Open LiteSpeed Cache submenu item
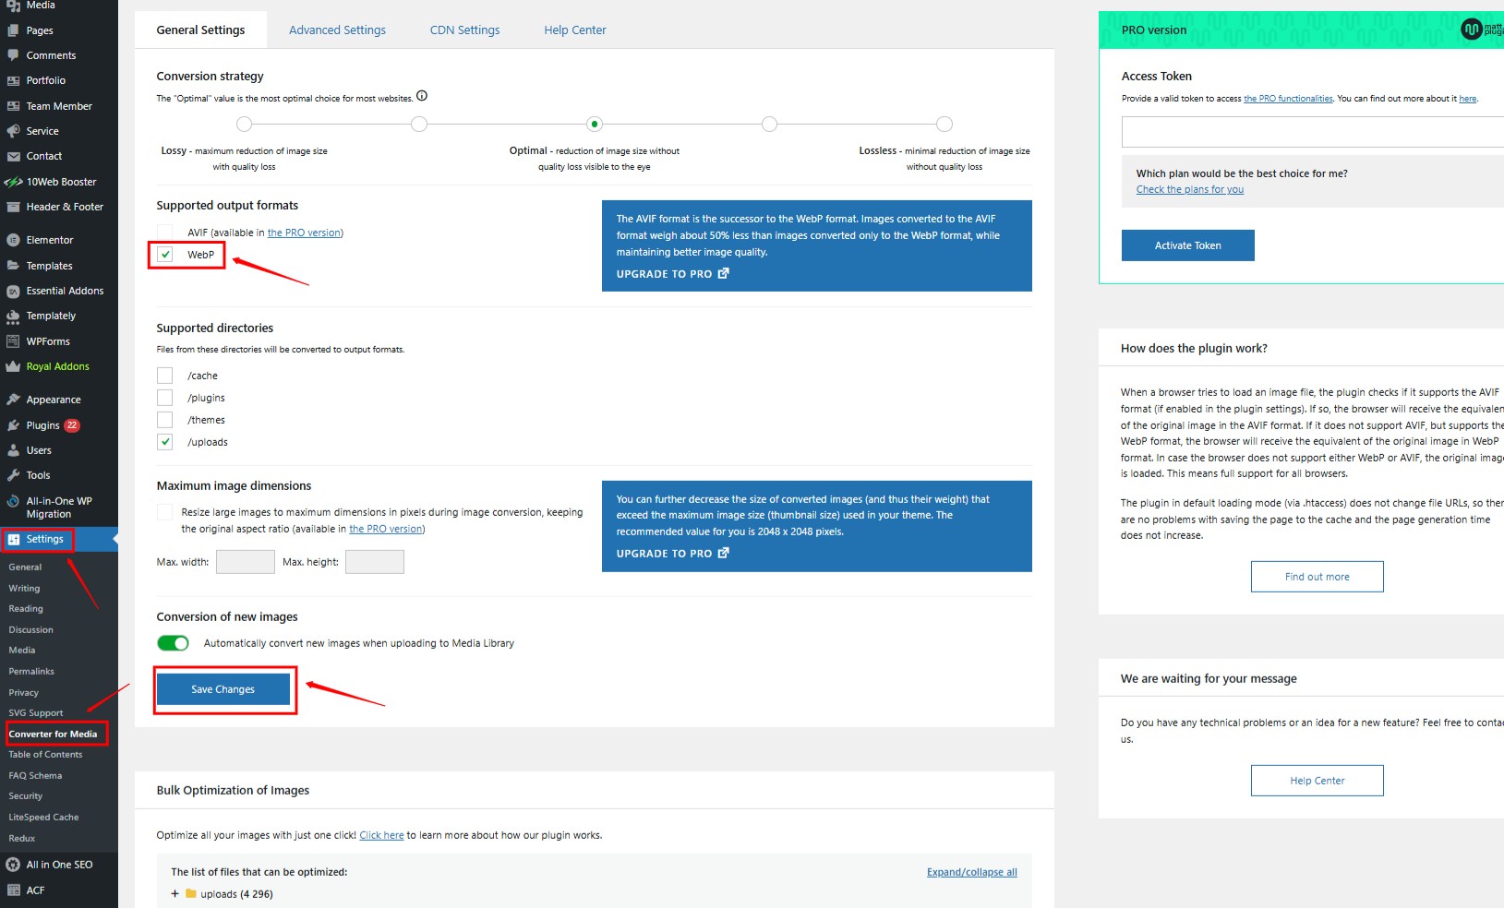This screenshot has height=908, width=1504. (43, 818)
